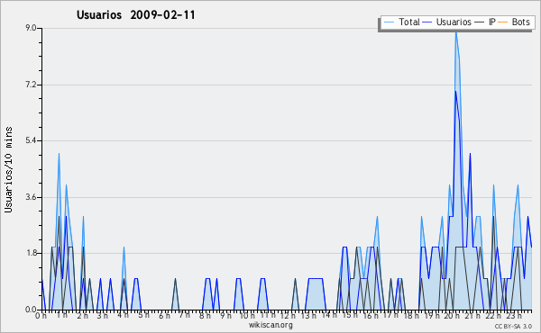Image resolution: width=541 pixels, height=333 pixels.
Task: Click the '16 h' x-axis label
Action: click(x=371, y=315)
